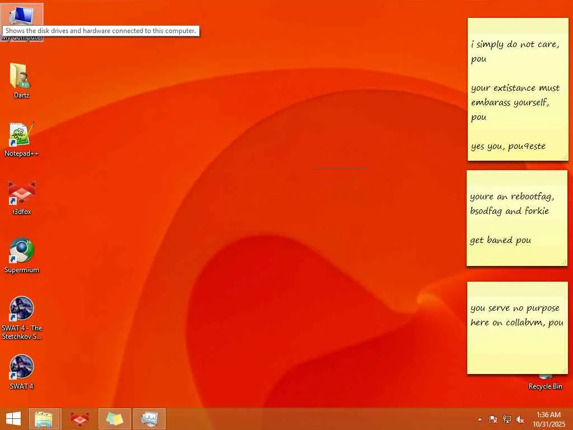
Task: Select the Supermium desktop shortcut
Action: [22, 255]
